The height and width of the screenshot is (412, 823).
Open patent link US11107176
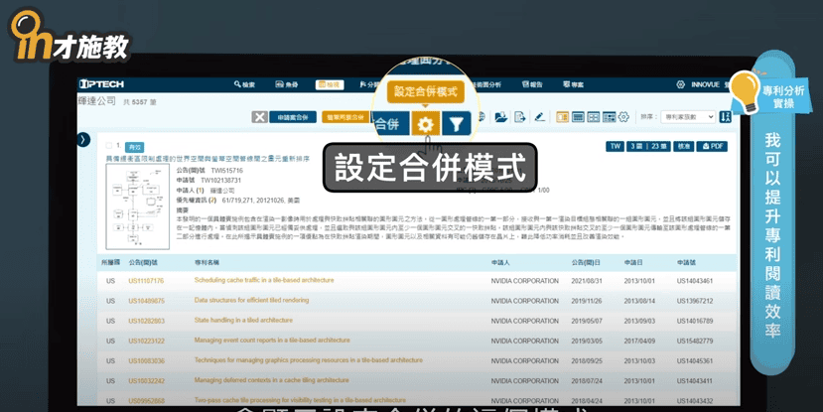click(146, 281)
